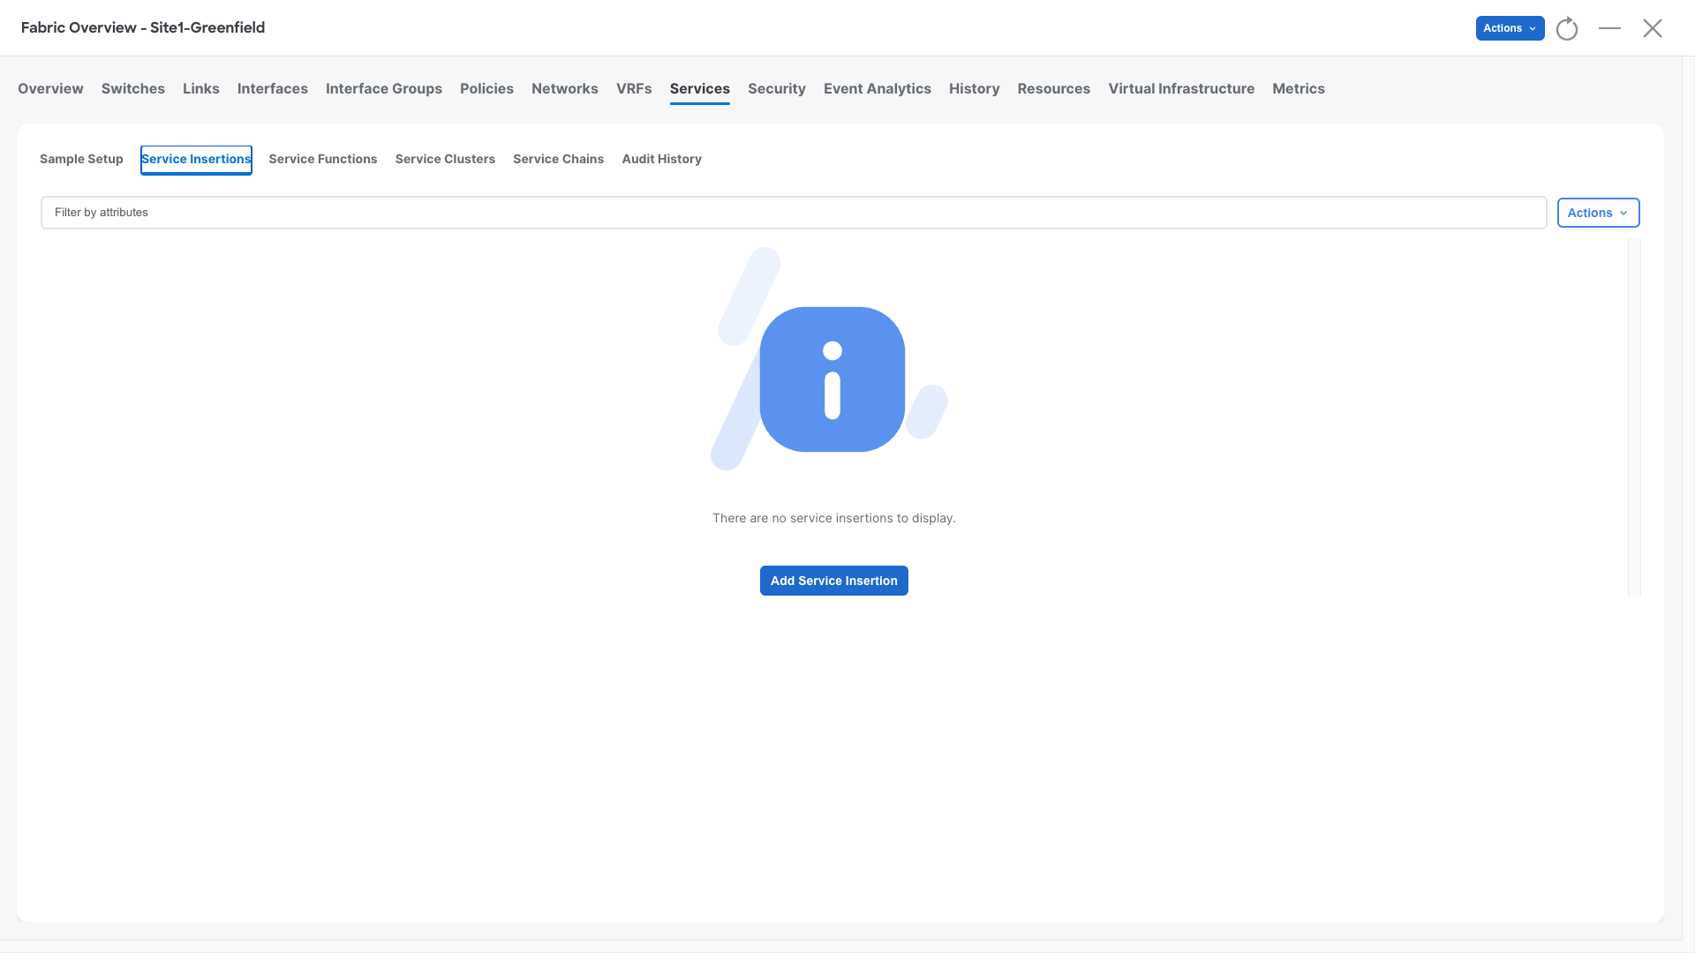Click the 'no service insertions to display' message
The width and height of the screenshot is (1695, 953).
834,518
